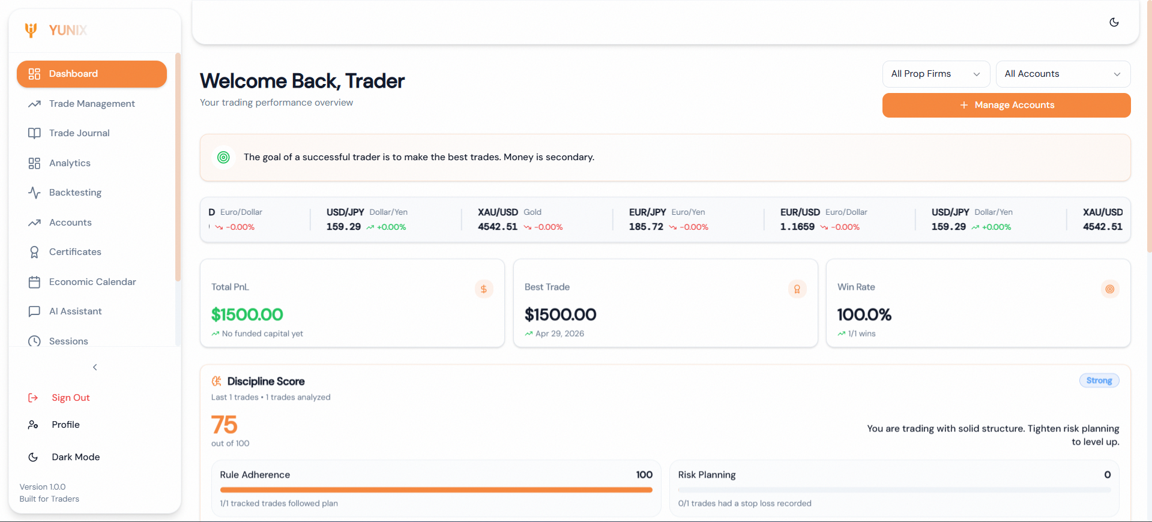Click the sidebar scrollbar
Viewport: 1152px width, 522px height.
pyautogui.click(x=178, y=167)
